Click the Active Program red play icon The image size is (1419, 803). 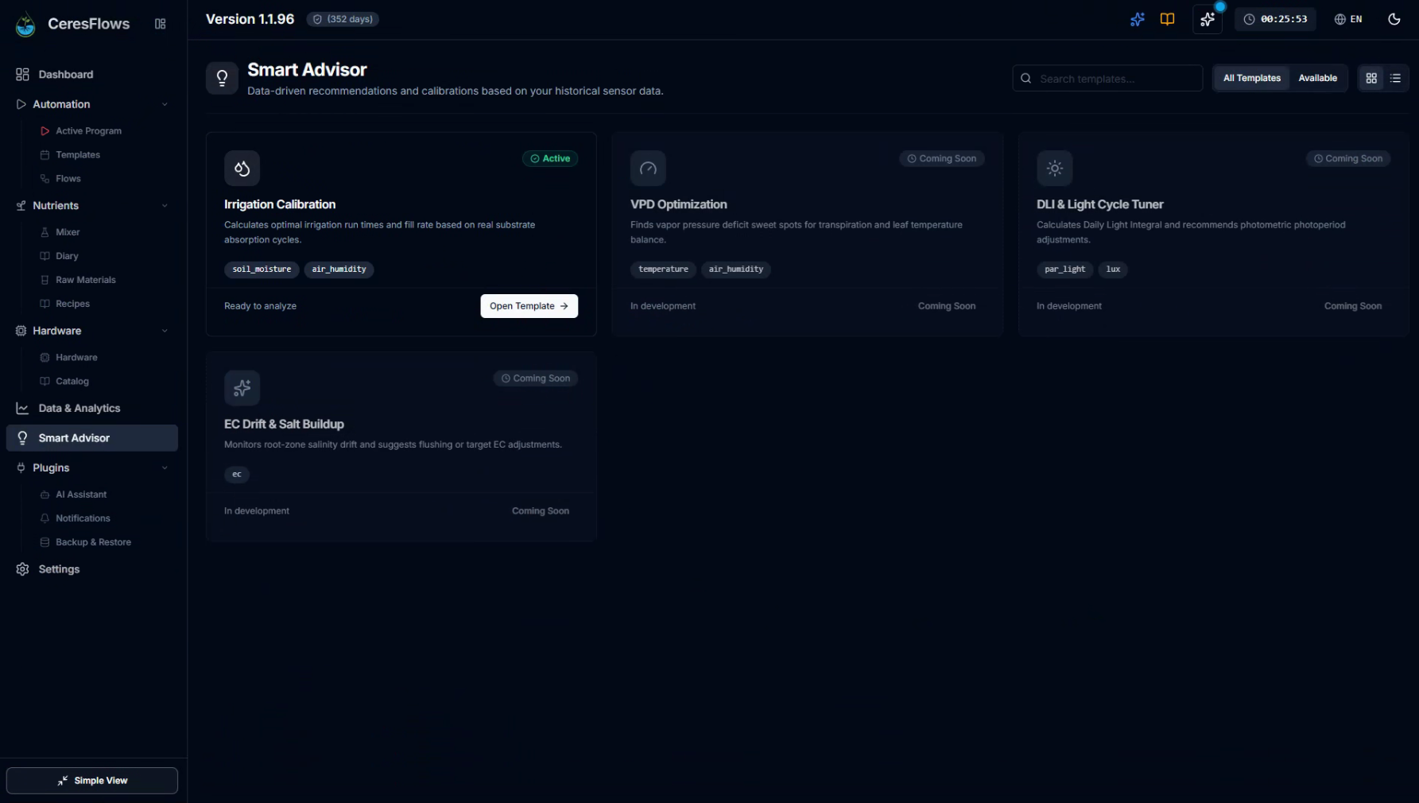click(45, 130)
